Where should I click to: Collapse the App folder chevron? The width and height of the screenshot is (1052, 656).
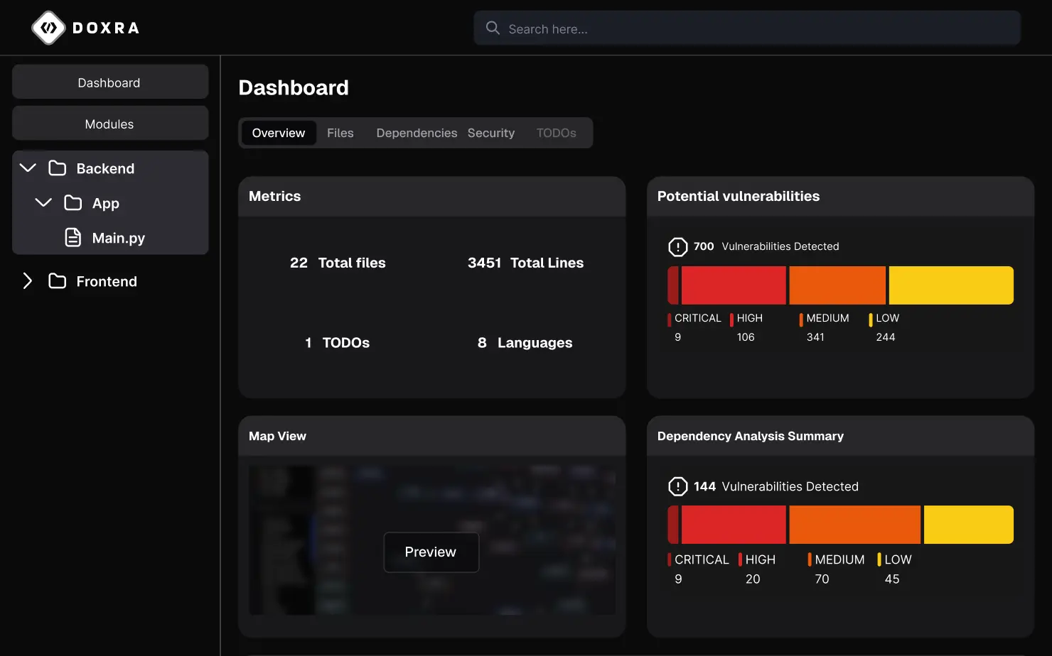click(x=43, y=203)
